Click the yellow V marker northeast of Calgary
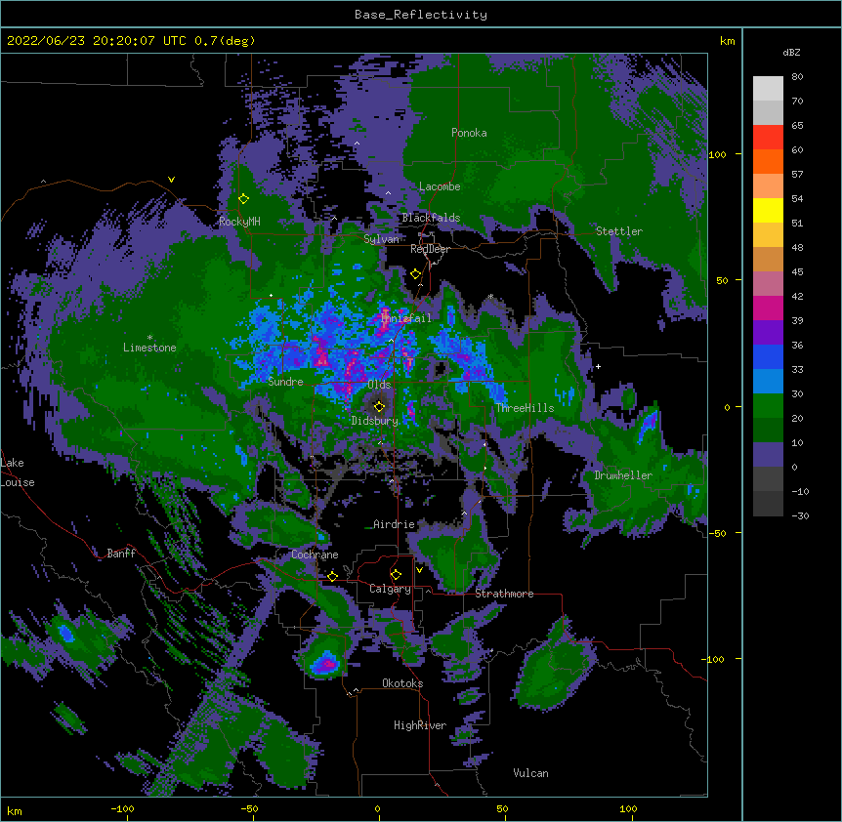Screen dimensions: 842x822 (x=419, y=570)
